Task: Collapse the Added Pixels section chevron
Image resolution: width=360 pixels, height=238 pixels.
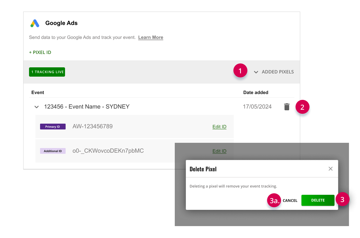Action: coord(256,72)
